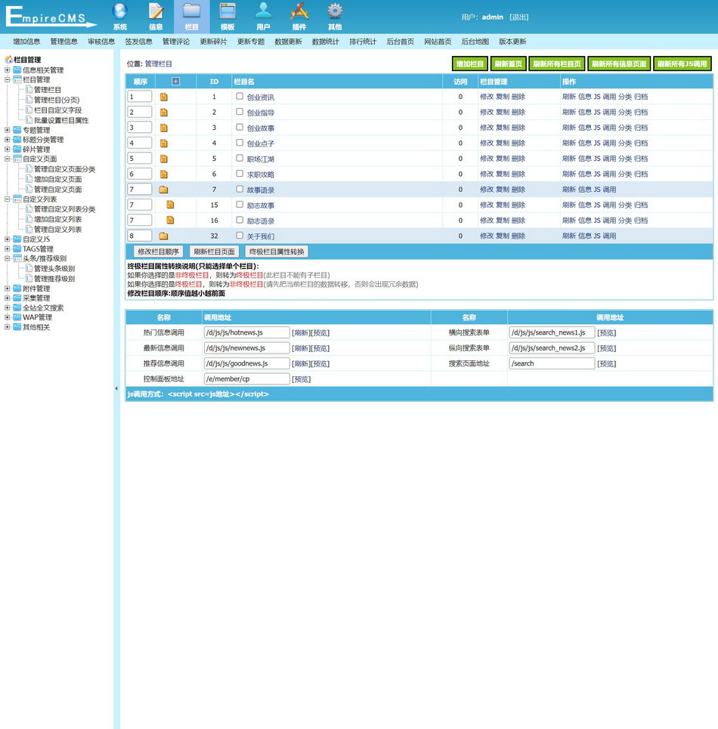Open the 模板 window icon
The width and height of the screenshot is (718, 729).
point(227,11)
